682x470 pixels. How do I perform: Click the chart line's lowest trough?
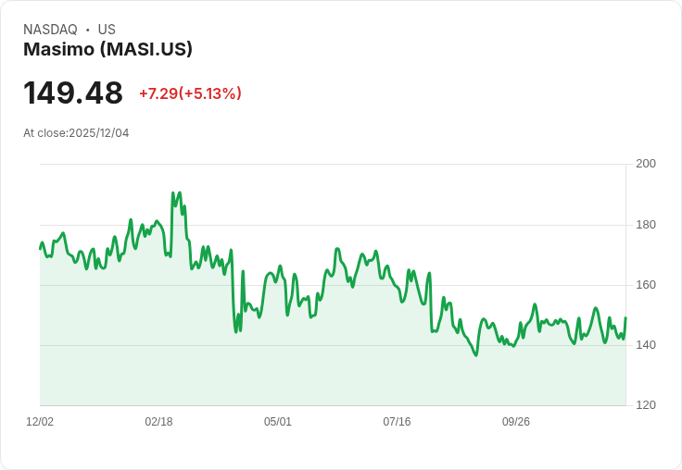click(476, 355)
